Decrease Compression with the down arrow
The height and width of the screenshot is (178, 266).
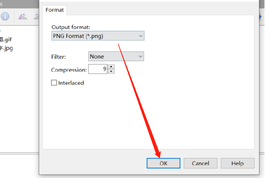click(x=111, y=71)
